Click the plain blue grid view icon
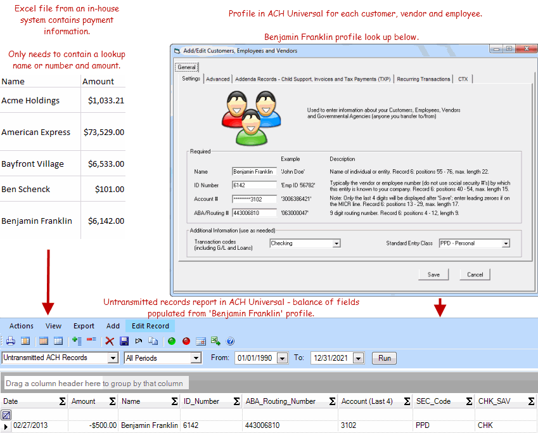Viewport: 538px width, 433px height. point(58,341)
